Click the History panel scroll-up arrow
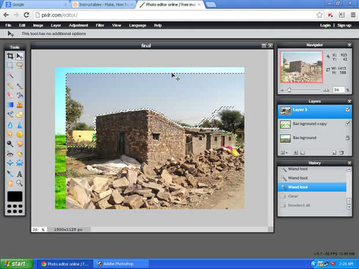The image size is (359, 269). (x=349, y=169)
